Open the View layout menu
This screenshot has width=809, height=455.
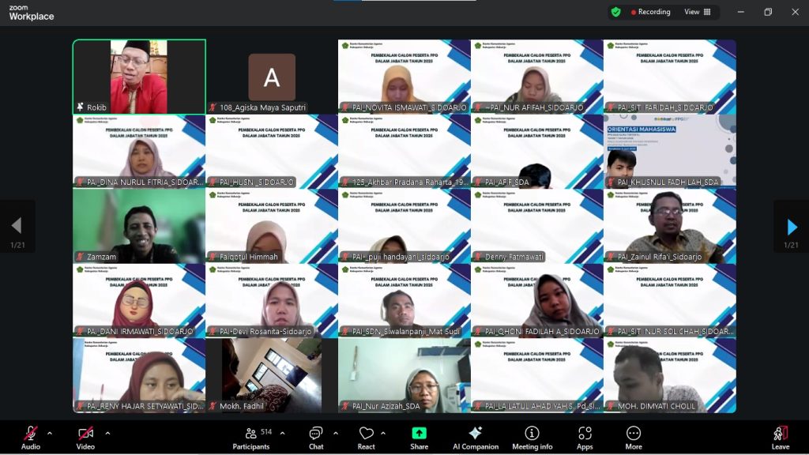697,12
